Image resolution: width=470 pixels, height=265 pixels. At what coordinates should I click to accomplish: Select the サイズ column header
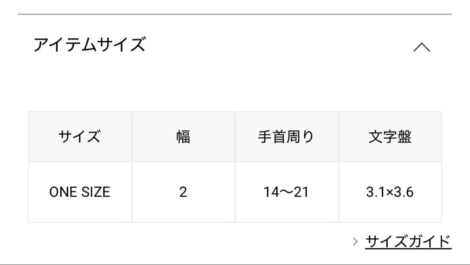click(x=80, y=137)
